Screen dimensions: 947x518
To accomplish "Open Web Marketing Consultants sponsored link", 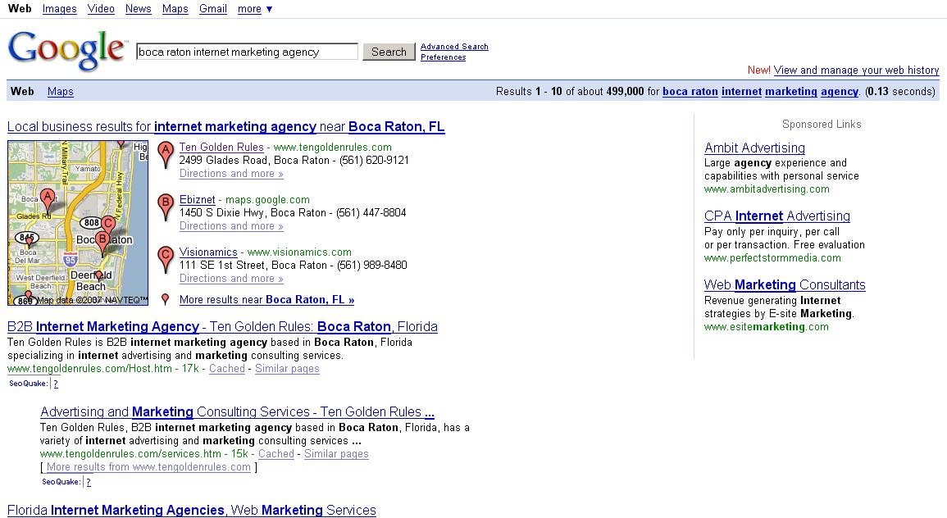I will (785, 285).
